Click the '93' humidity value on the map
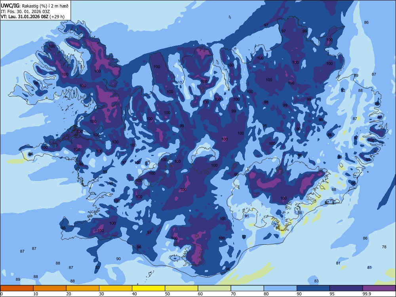 point(97,267)
